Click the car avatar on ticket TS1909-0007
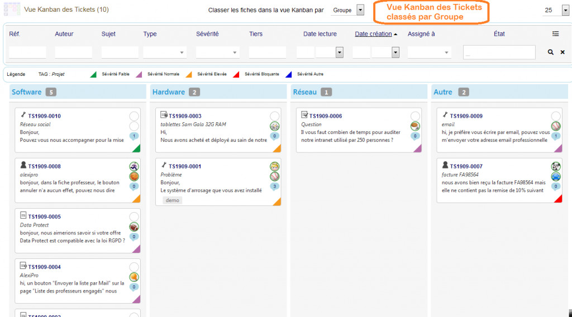The width and height of the screenshot is (572, 317). [556, 177]
